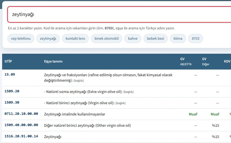
Task: Click the 'Eşya tanımı' column header
Action: [x=53, y=61]
